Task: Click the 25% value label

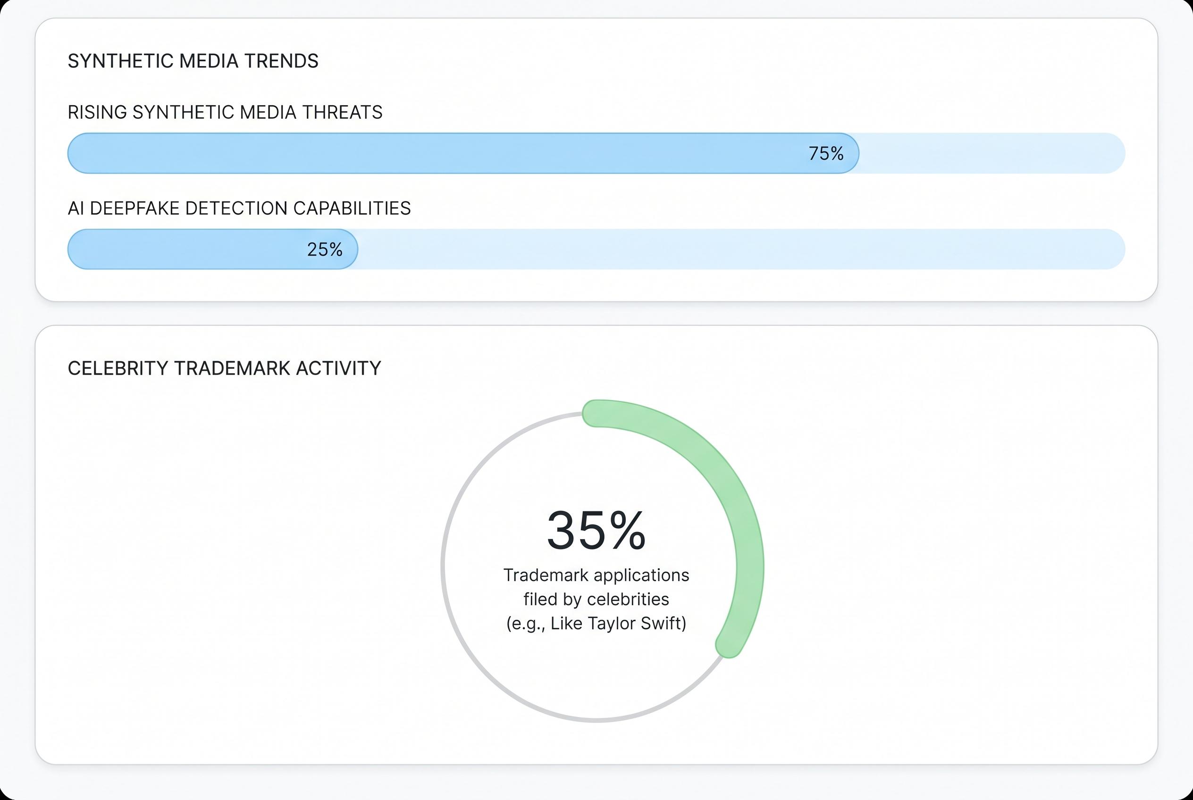Action: tap(324, 250)
